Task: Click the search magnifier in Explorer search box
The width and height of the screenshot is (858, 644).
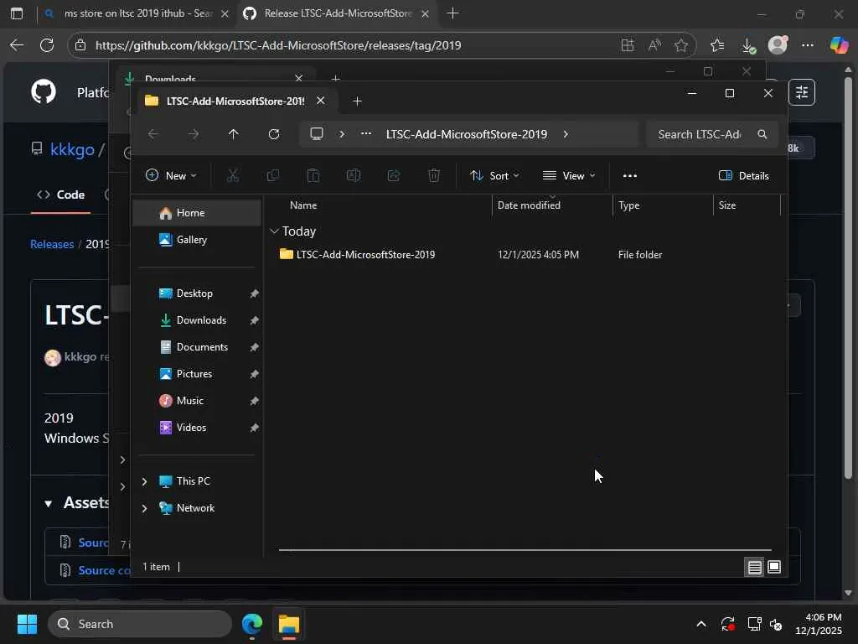Action: (762, 134)
